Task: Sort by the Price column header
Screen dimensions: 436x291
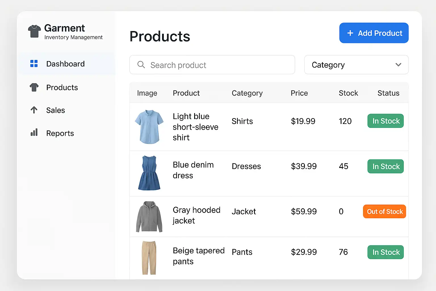Action: tap(299, 93)
